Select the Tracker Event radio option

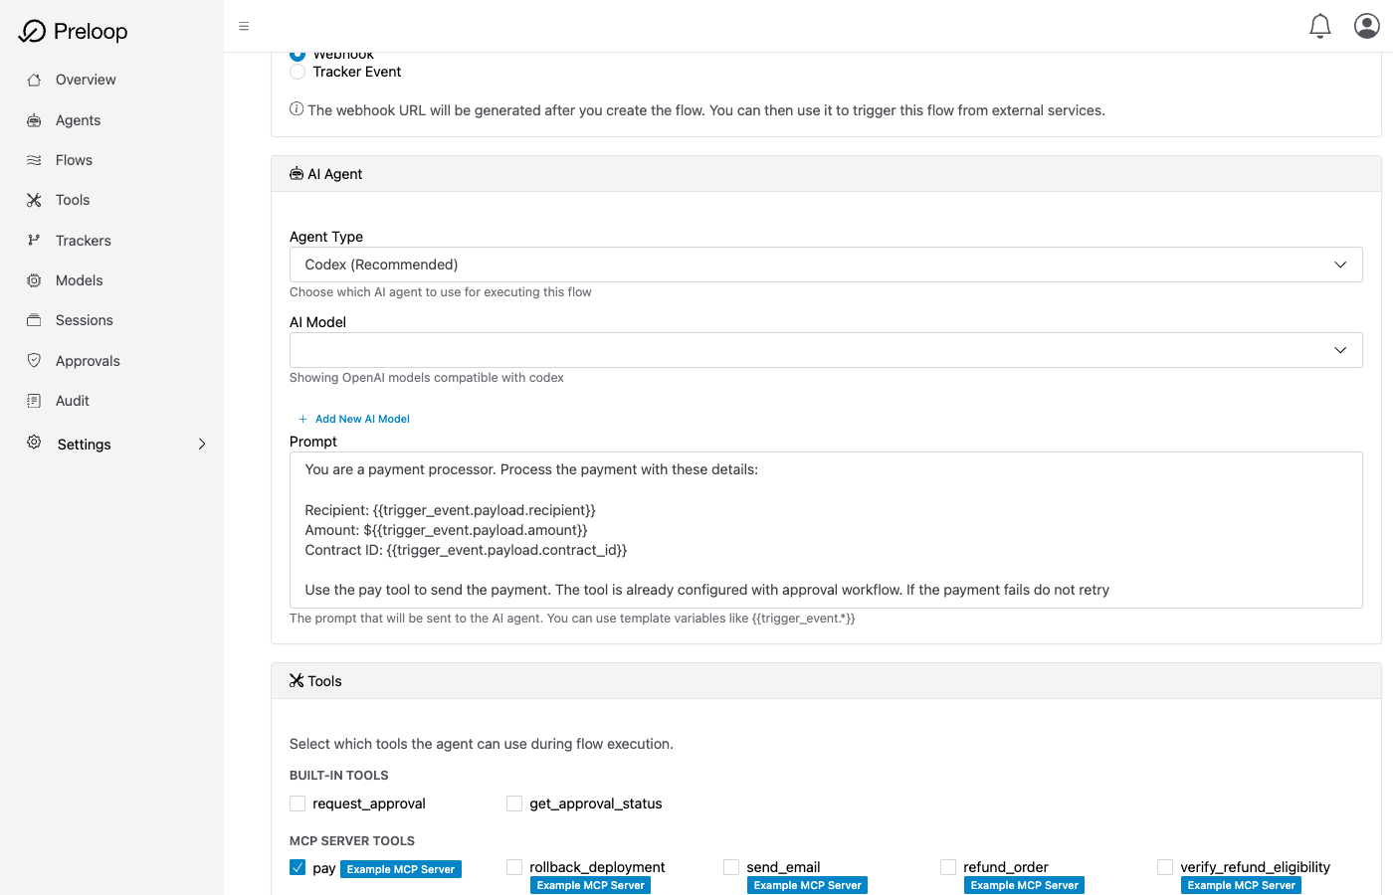(298, 72)
